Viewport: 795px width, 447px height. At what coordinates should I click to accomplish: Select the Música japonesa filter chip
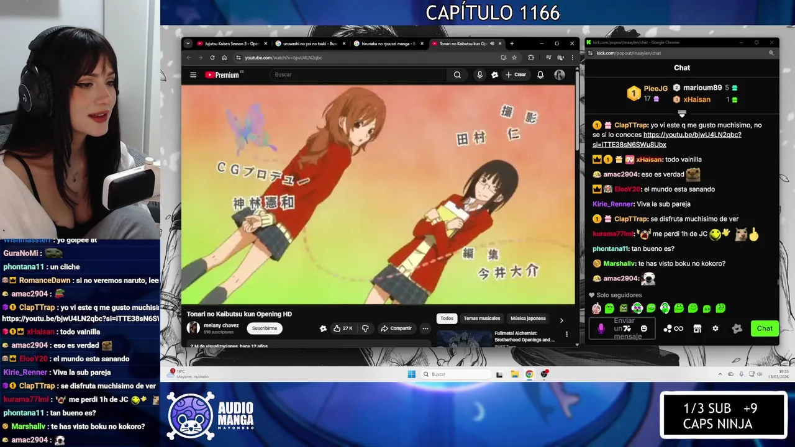click(x=528, y=318)
